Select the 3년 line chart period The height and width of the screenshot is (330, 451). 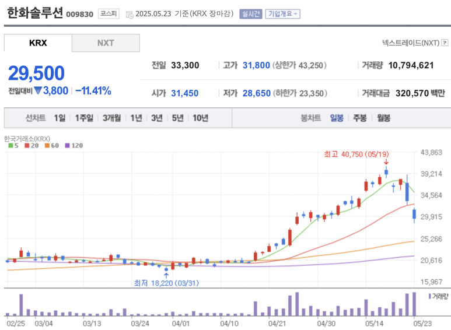[x=157, y=118]
